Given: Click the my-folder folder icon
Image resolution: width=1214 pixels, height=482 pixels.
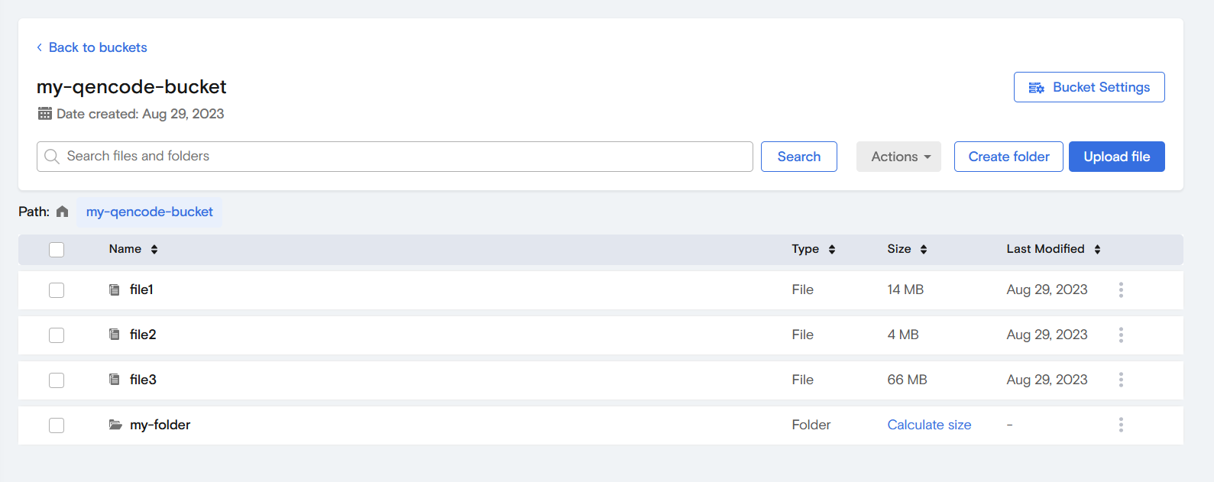Looking at the screenshot, I should click(115, 425).
